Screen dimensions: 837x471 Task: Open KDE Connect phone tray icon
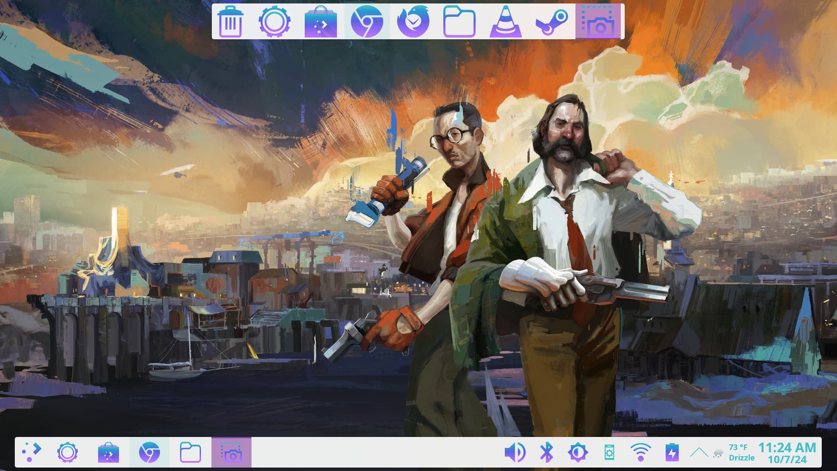pyautogui.click(x=609, y=452)
